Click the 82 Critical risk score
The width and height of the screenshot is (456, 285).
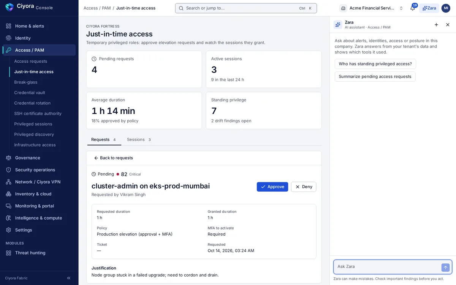[x=128, y=174]
